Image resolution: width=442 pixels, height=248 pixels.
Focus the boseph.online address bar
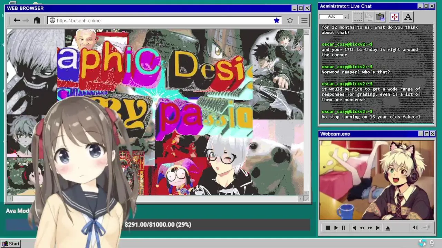point(164,21)
